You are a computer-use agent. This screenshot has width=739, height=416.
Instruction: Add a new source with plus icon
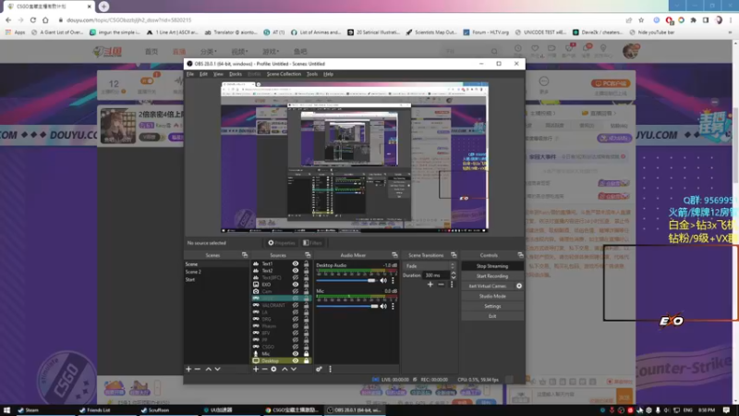pos(256,369)
